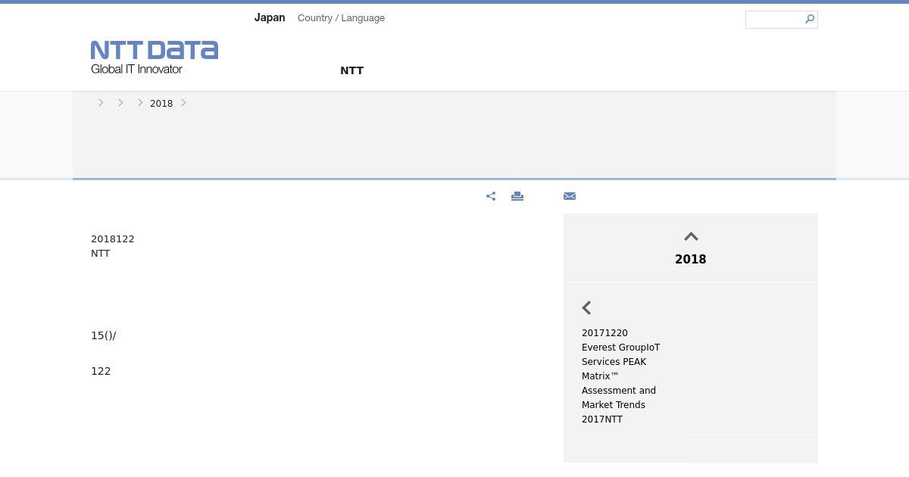
Task: Click the 122 text line
Action: 101,371
